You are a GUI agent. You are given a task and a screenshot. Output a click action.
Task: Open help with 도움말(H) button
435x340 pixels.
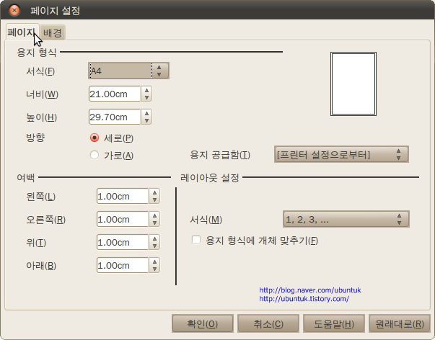click(334, 323)
